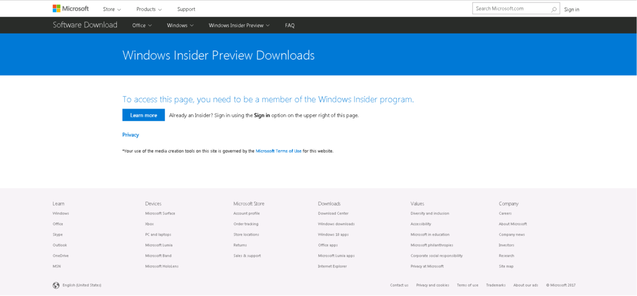The image size is (637, 296).
Task: Expand the Store dropdown menu
Action: point(112,9)
